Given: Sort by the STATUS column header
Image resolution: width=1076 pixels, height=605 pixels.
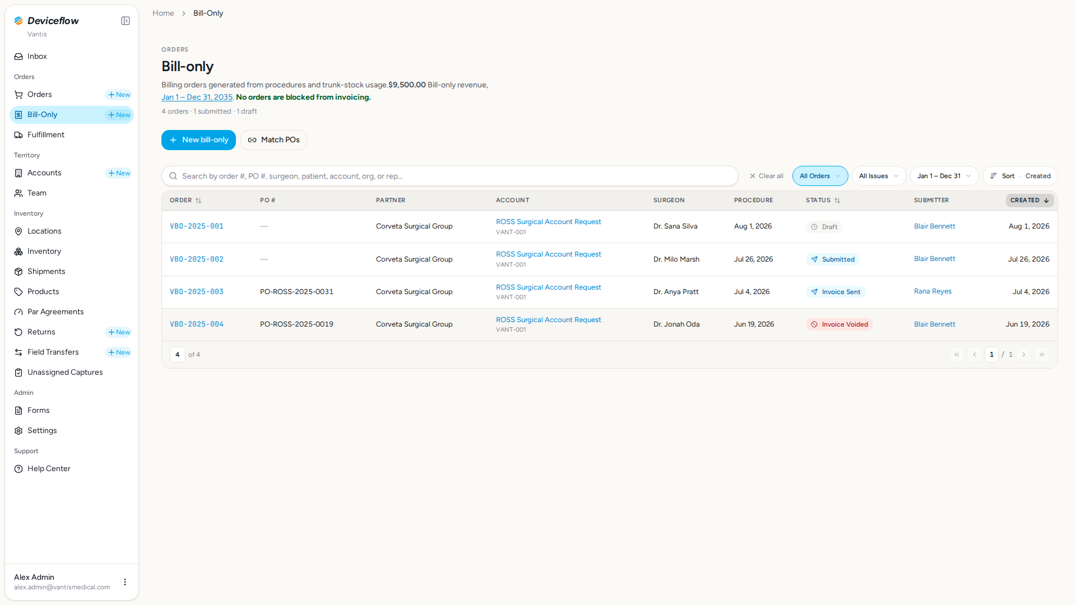Looking at the screenshot, I should coord(823,201).
